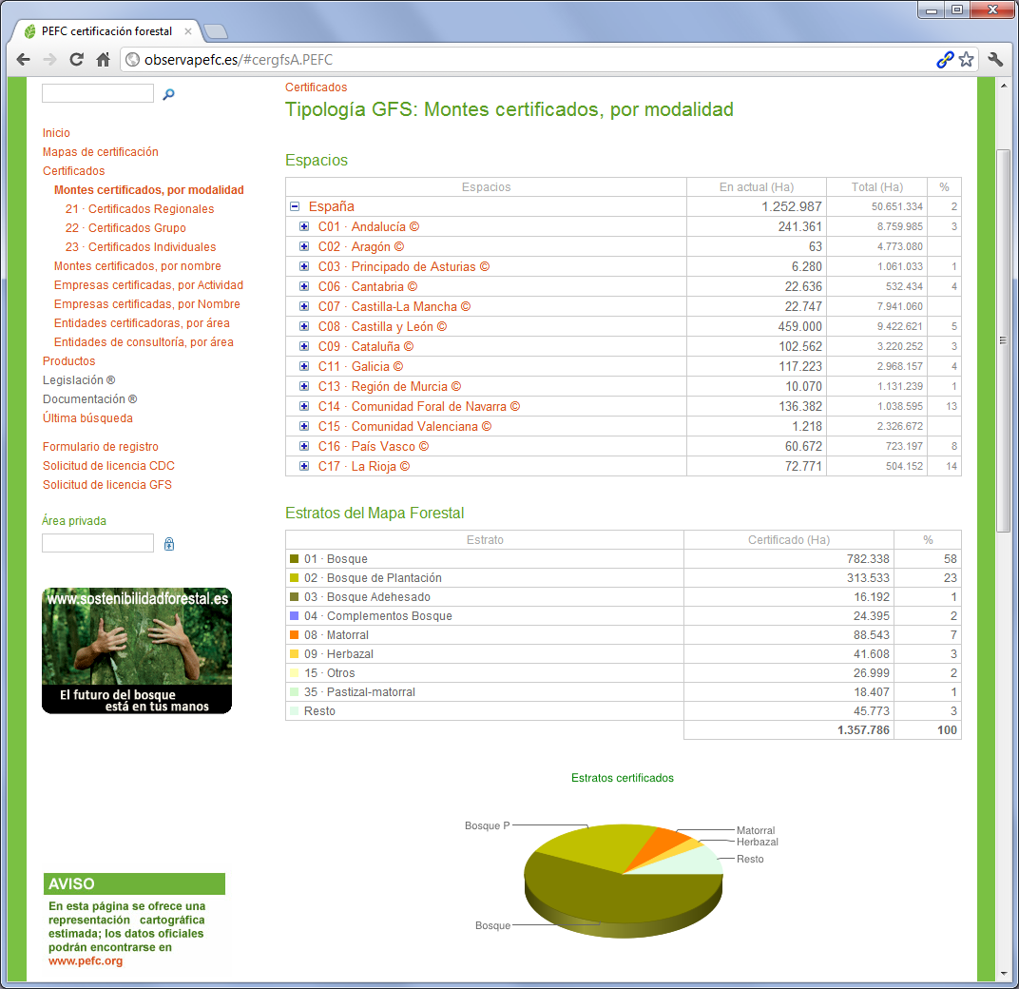Select the PEFC certificación forestal tab

(x=105, y=31)
